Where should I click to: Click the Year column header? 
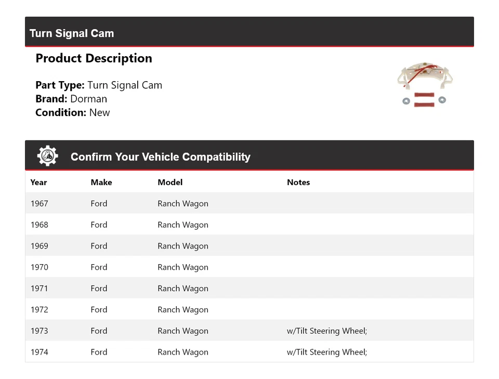click(x=38, y=182)
